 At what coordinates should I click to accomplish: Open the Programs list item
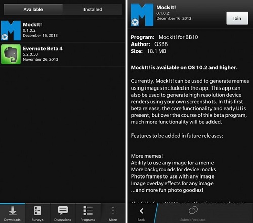pos(88,213)
